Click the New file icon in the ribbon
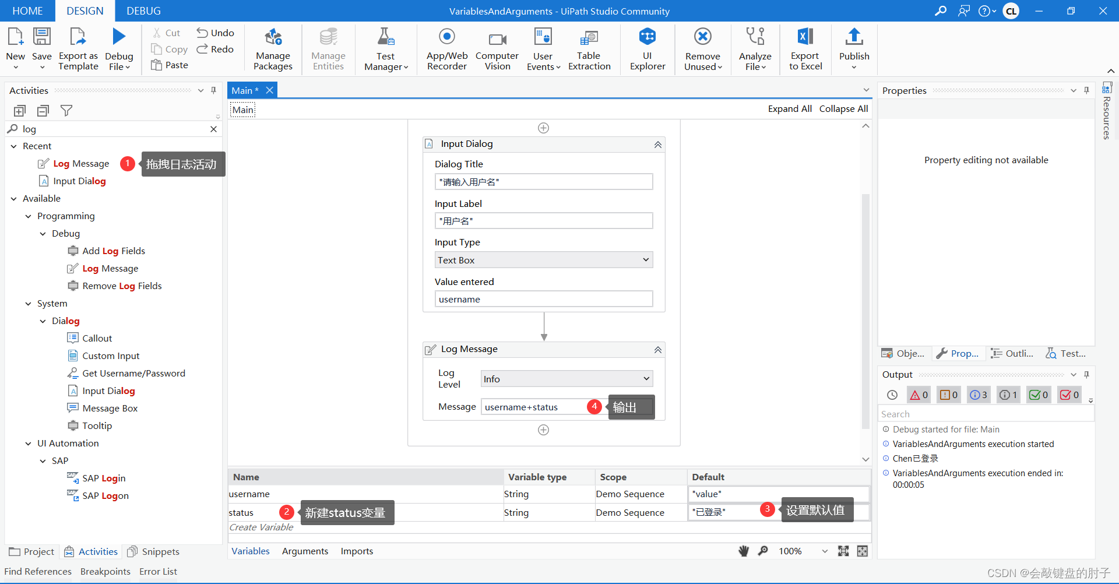Screen dimensions: 1119x584 [15, 37]
